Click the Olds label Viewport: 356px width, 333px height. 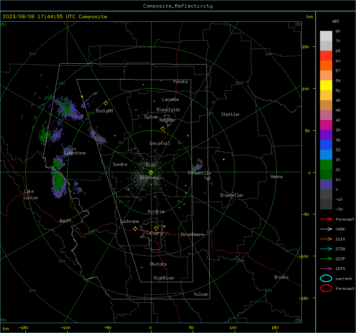click(151, 165)
